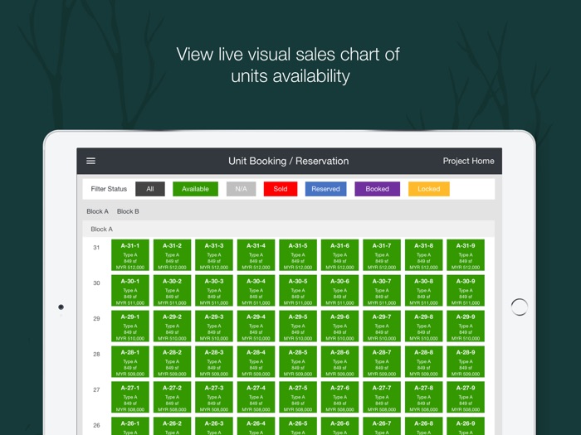Open unit A-30-5 details

(298, 291)
